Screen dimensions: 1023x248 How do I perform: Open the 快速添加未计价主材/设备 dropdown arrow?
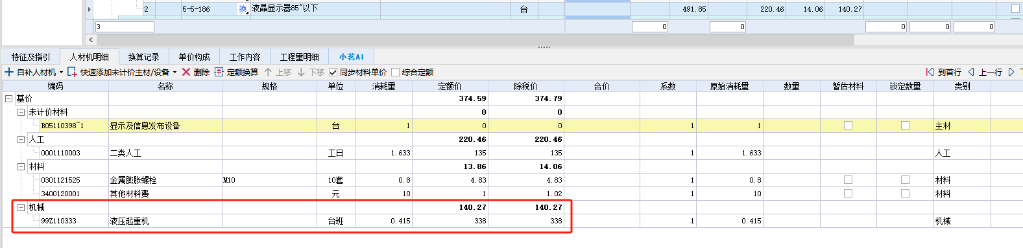click(175, 73)
